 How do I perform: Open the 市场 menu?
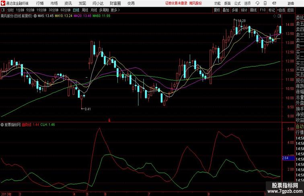54,3
